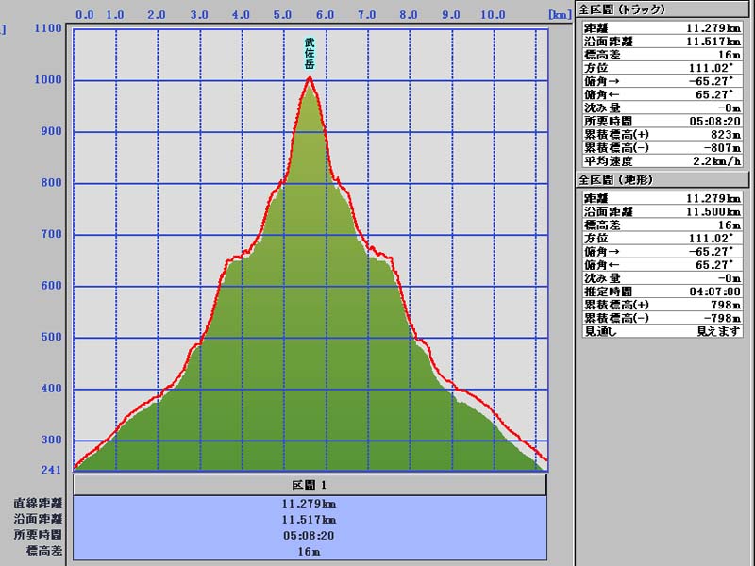Click the 241 minimum elevation label
Viewport: 755px width, 566px height.
click(x=51, y=470)
